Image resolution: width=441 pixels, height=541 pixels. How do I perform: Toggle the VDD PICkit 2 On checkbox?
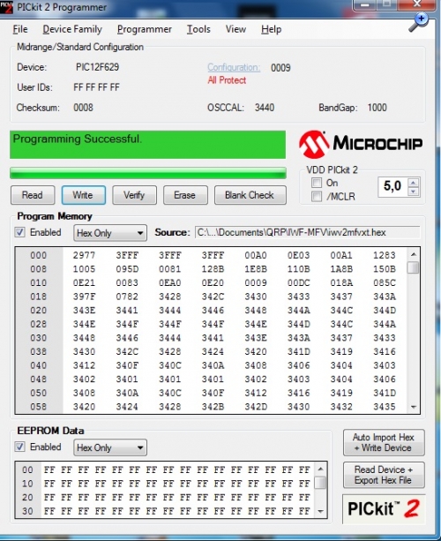(316, 183)
